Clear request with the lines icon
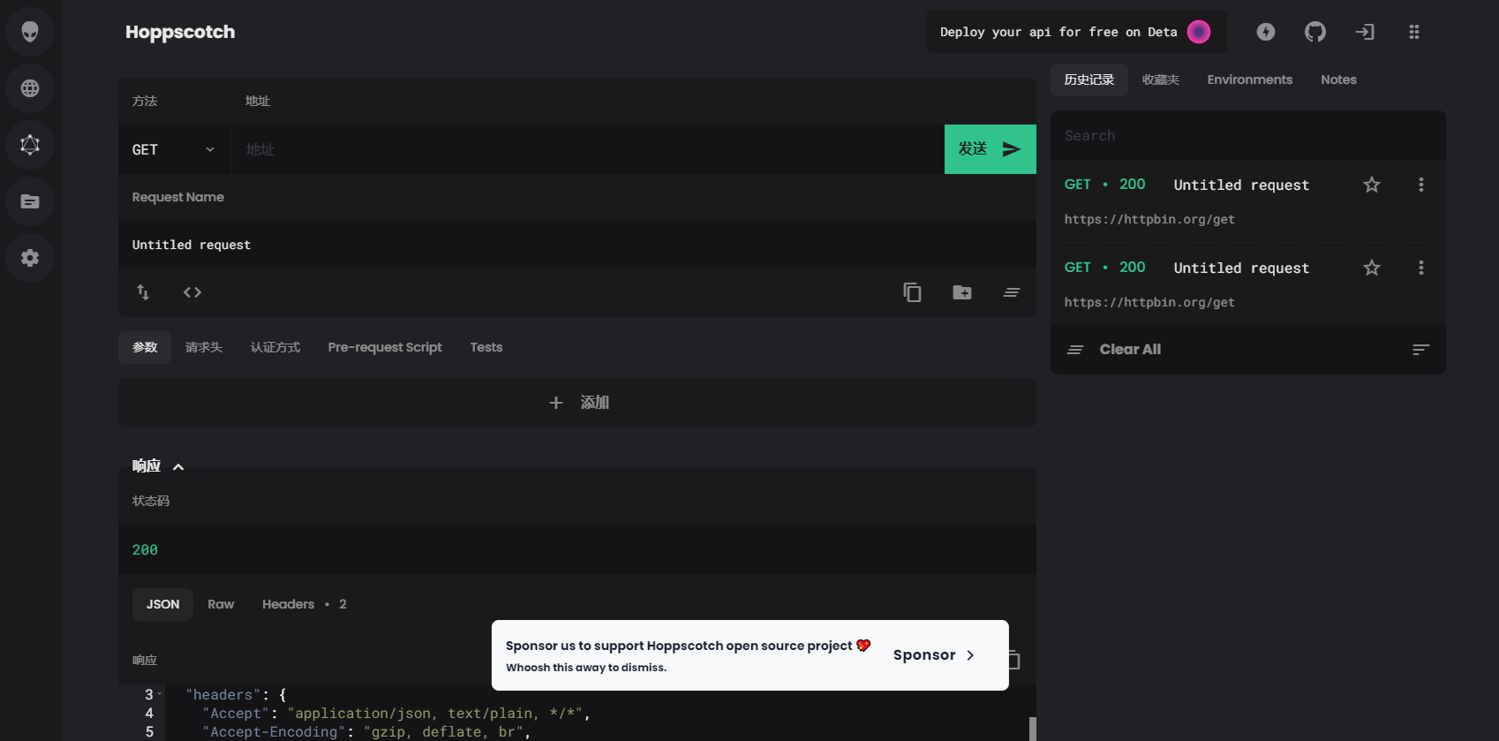Image resolution: width=1499 pixels, height=741 pixels. [1012, 292]
